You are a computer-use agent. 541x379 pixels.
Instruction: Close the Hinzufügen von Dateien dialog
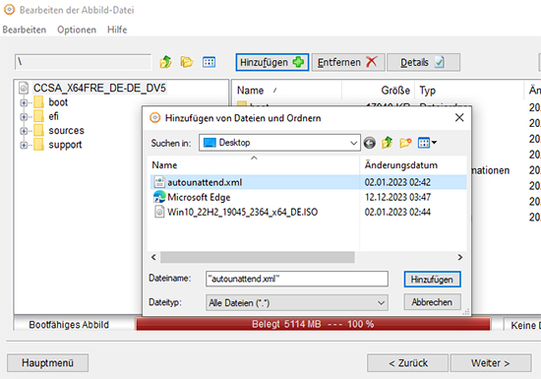[x=459, y=118]
